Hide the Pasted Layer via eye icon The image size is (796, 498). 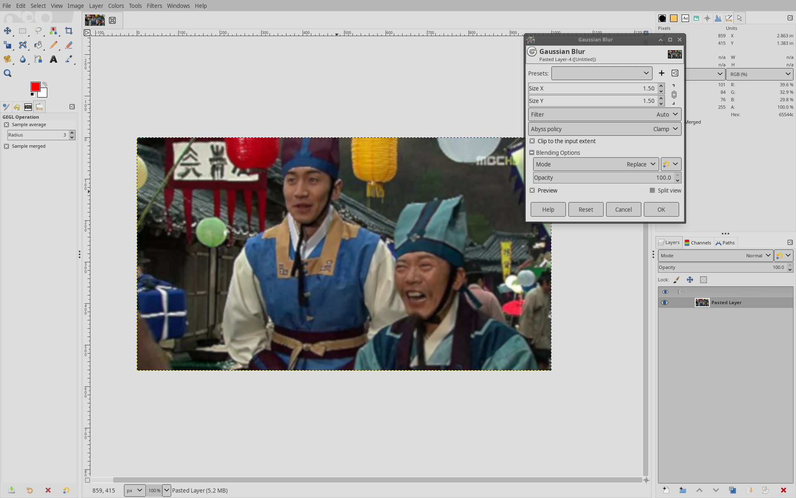[x=665, y=303]
